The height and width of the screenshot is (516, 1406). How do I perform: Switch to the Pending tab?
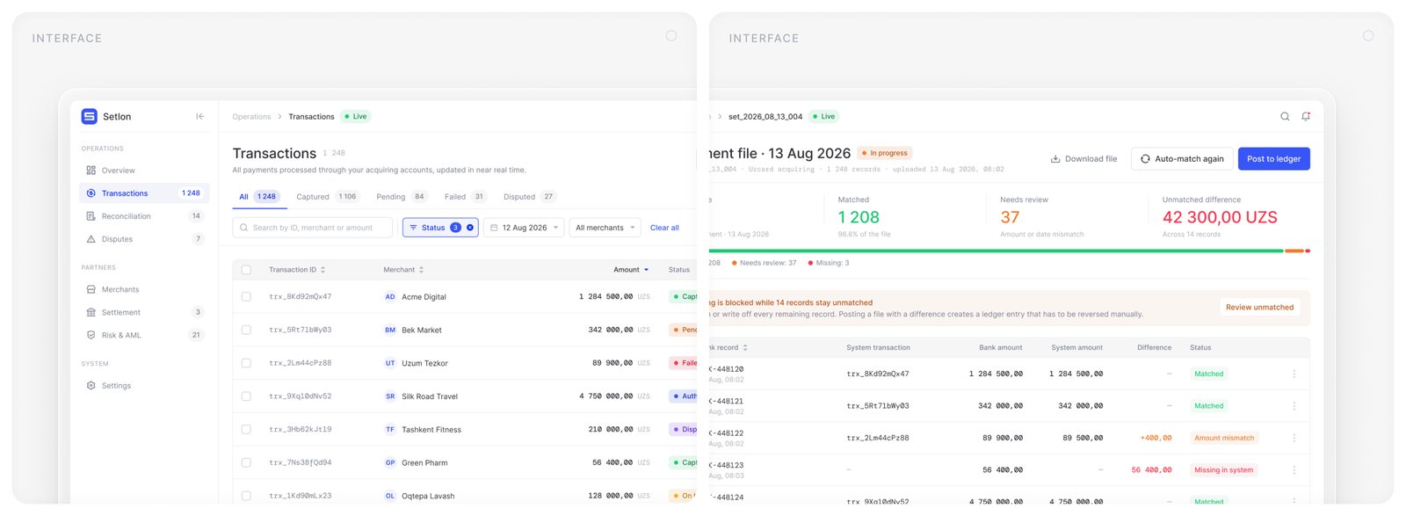pos(402,197)
